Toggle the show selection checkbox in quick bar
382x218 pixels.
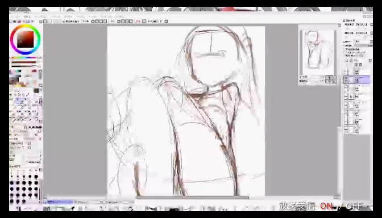[64, 22]
